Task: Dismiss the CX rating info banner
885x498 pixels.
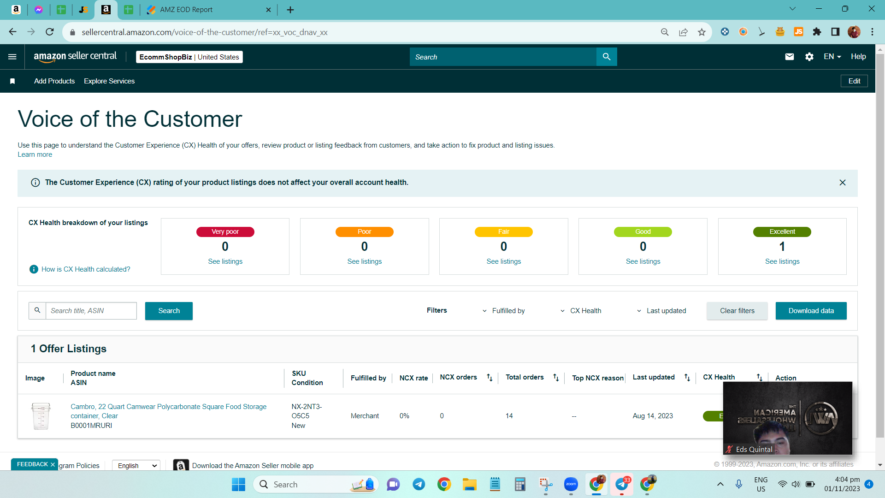Action: pos(843,183)
